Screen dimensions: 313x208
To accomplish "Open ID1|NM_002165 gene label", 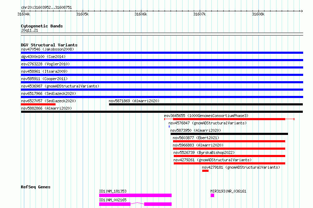I will [113, 200].
